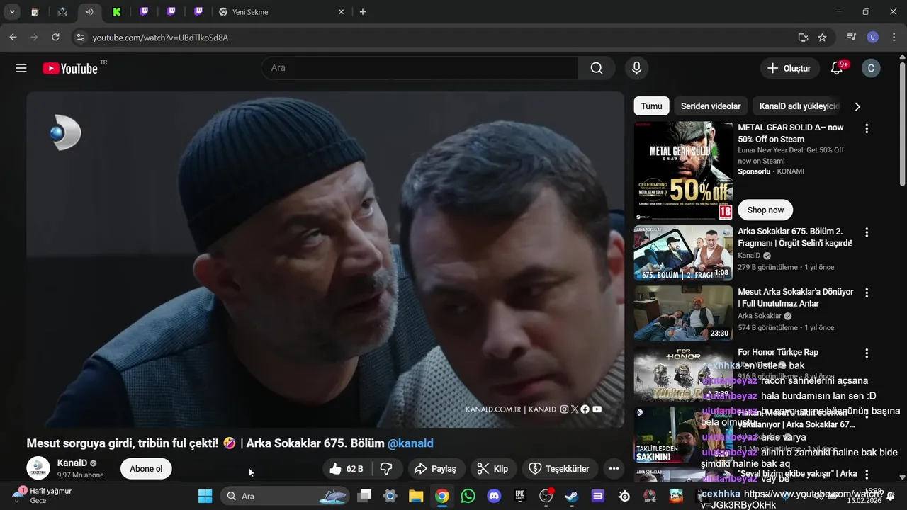This screenshot has width=907, height=510.
Task: Open Discord from the taskbar
Action: point(494,496)
